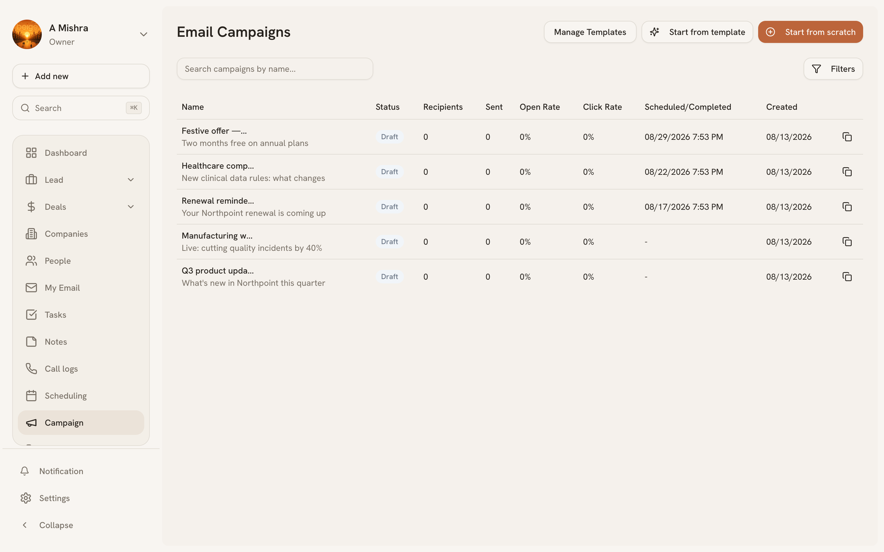Duplicate the Manufacturing campaign
The image size is (884, 552).
847,241
